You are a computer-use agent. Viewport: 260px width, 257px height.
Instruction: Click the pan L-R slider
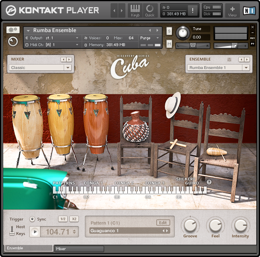(193, 46)
